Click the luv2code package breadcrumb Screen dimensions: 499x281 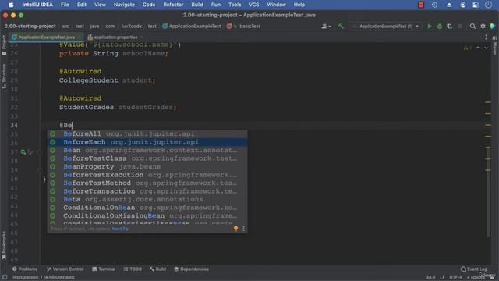[x=132, y=27]
